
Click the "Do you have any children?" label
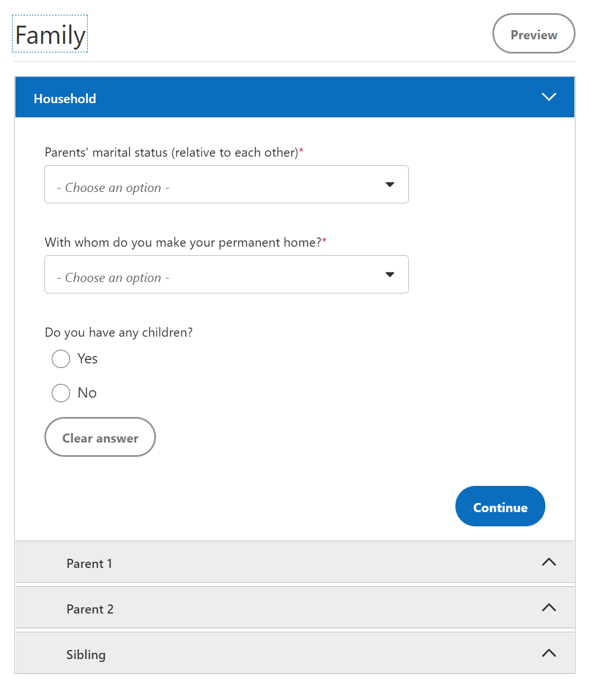click(118, 333)
